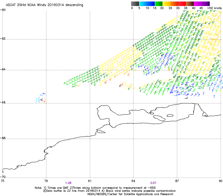The image size is (223, 196).
Task: Click the '>50 knots' legend label
Action: pos(214,8)
